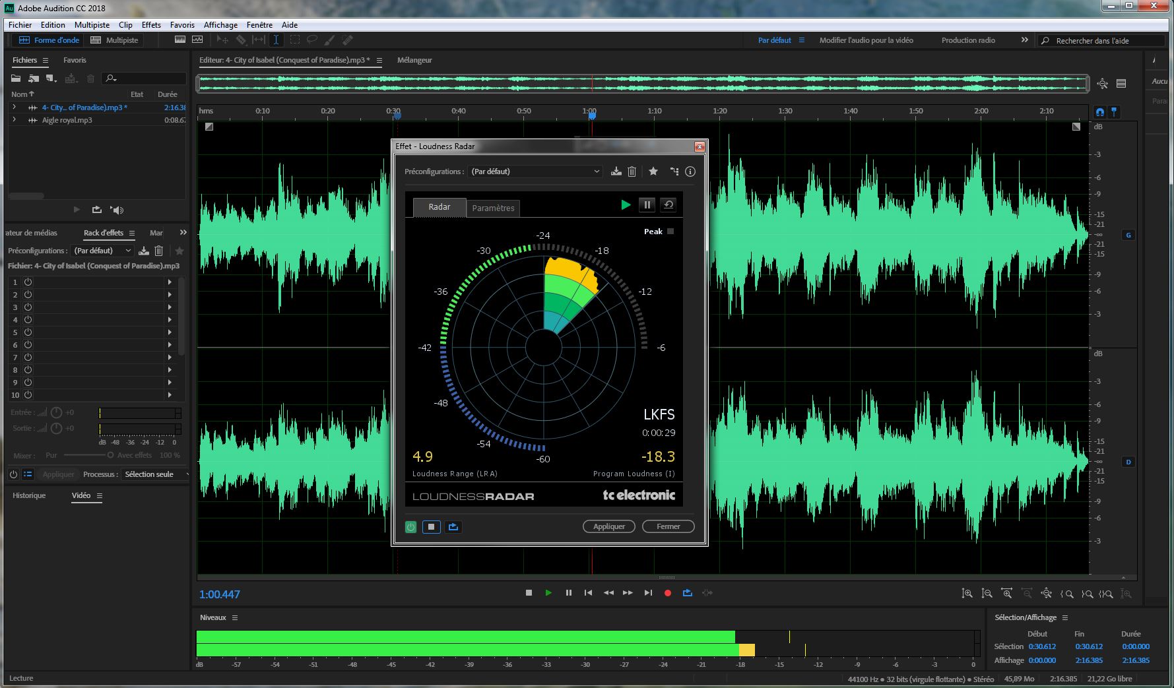Click the trash icon in Fichiers panel

click(x=90, y=78)
